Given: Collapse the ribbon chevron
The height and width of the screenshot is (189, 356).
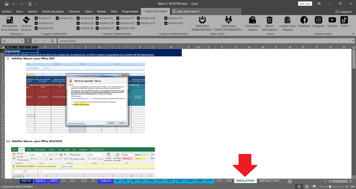Looking at the screenshot, I should tap(353, 34).
